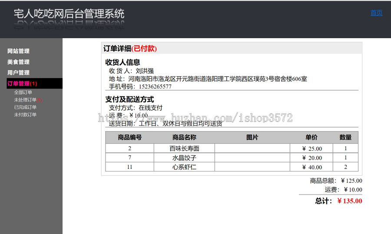Click 商品总额 ¥125.00 summary line
This screenshot has height=234, width=391.
(336, 181)
